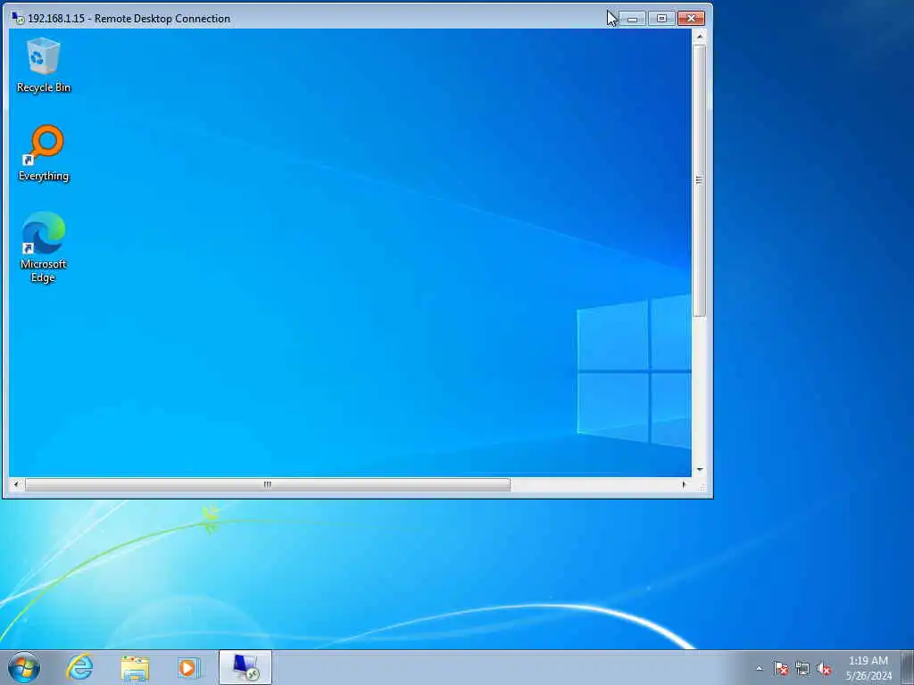Show hidden system tray icons arrow

point(759,669)
